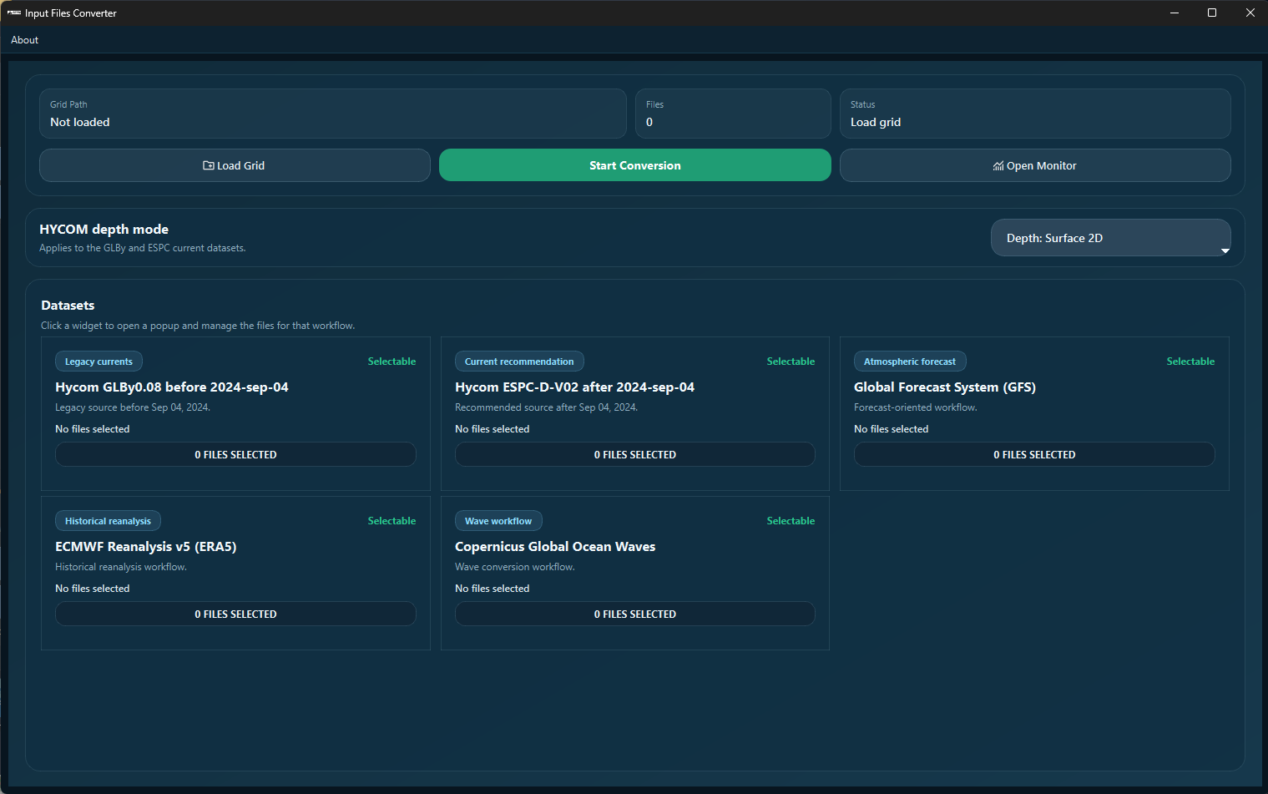Click the chart icon on Open Monitor
The width and height of the screenshot is (1268, 794).
click(998, 165)
